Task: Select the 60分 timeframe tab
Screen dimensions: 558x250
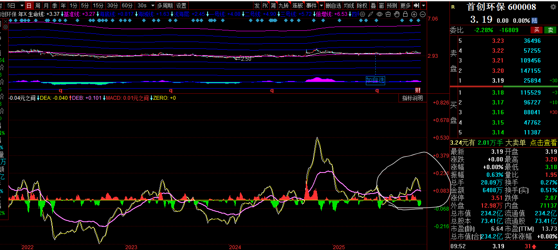Action: tap(127, 6)
